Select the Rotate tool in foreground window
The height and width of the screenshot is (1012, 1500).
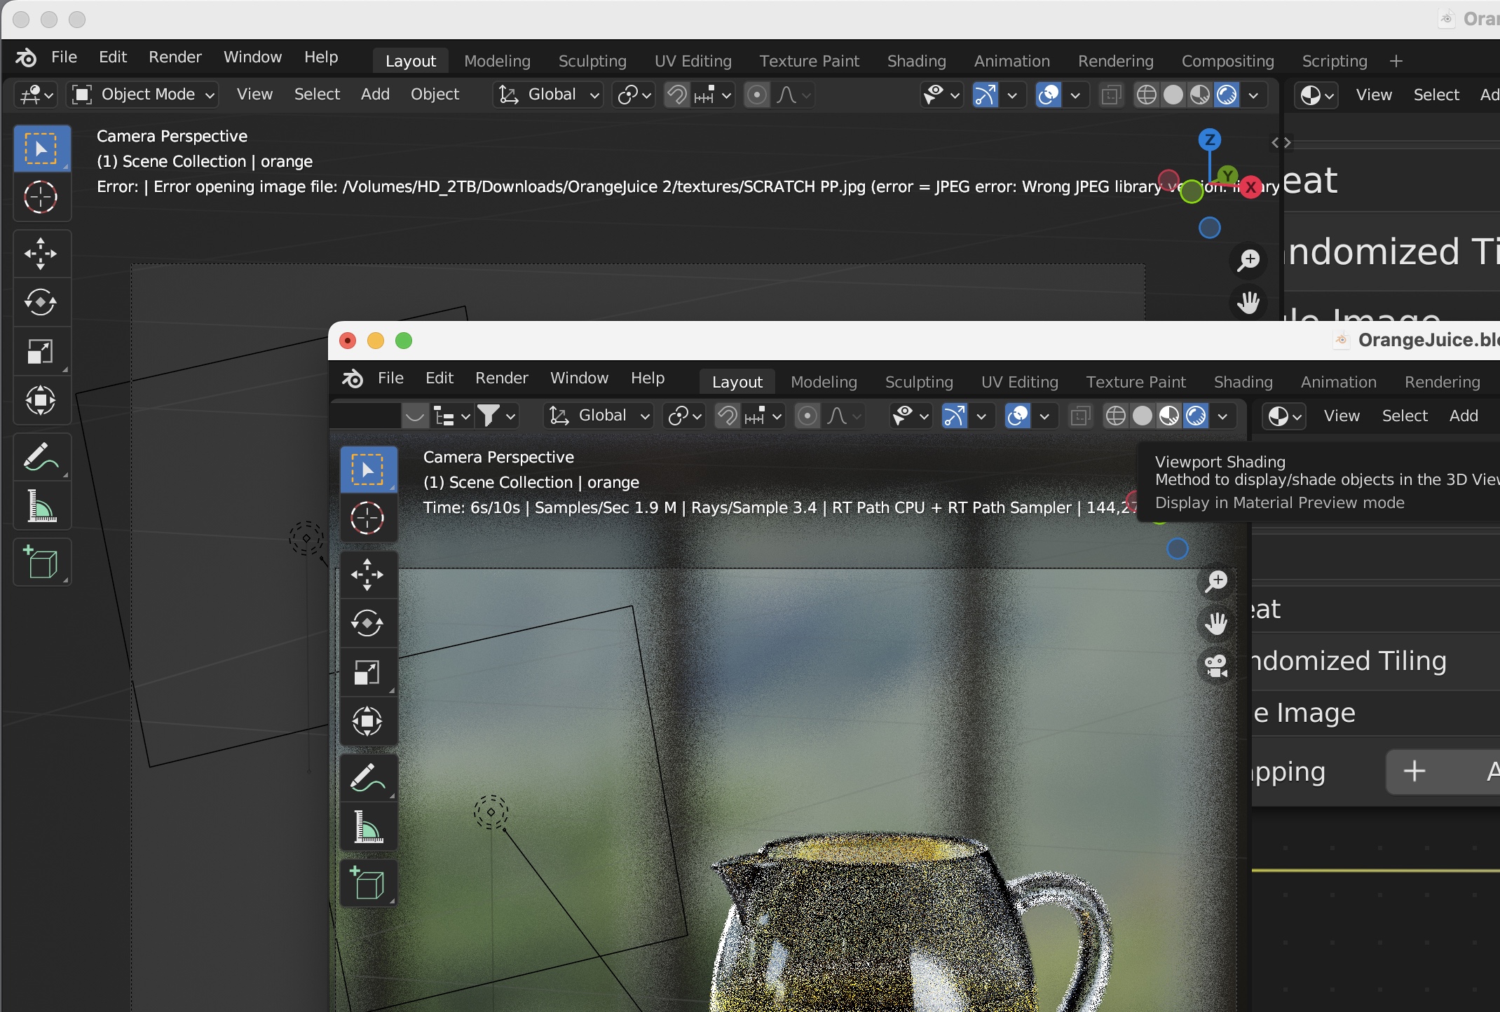point(367,623)
